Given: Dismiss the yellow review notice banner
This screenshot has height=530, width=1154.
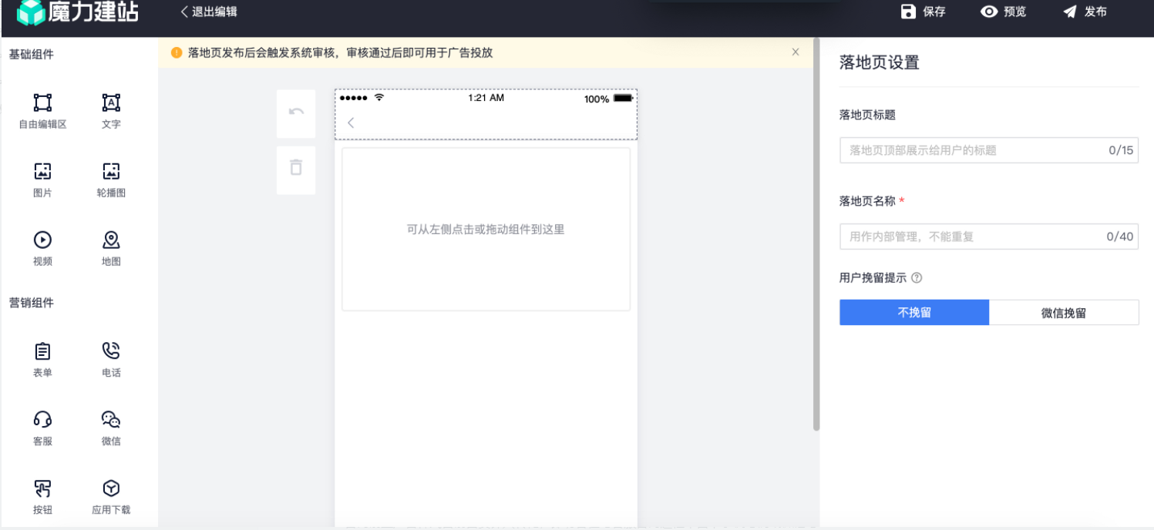Looking at the screenshot, I should coord(796,52).
